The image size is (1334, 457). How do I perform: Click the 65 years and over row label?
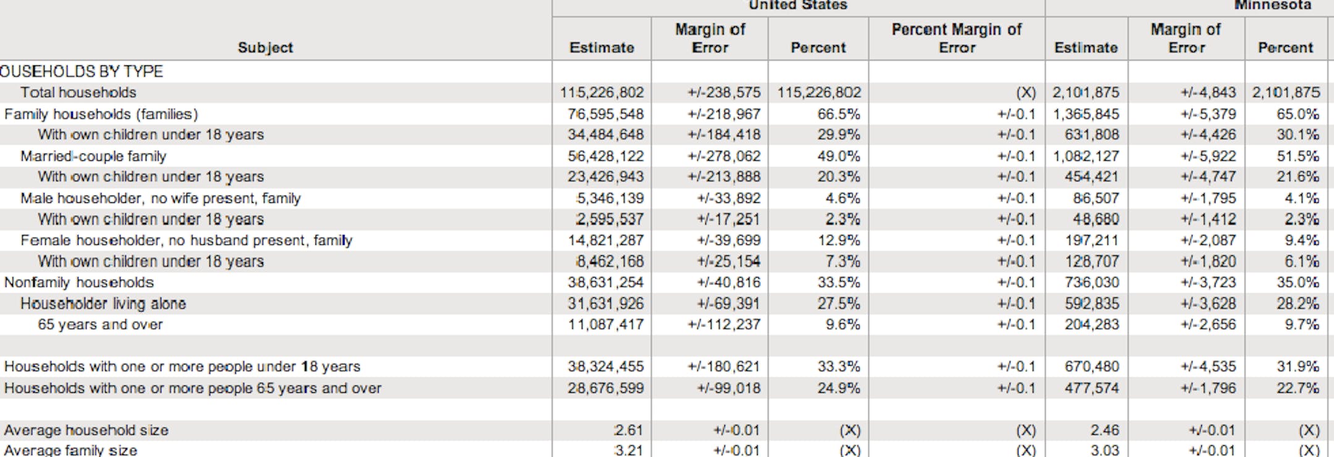click(x=100, y=324)
